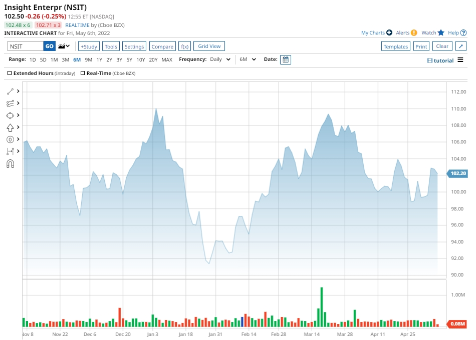Click the f(x) expression button
This screenshot has width=476, height=340.
(x=184, y=46)
